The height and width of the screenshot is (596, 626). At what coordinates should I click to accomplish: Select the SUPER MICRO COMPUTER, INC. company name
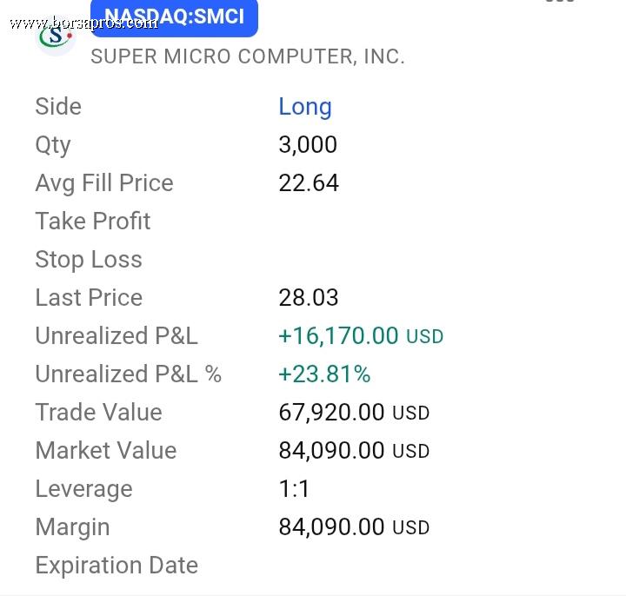248,56
